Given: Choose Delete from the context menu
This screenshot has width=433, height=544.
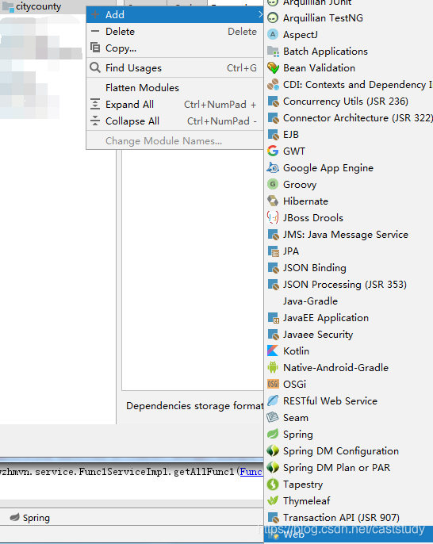Looking at the screenshot, I should [x=174, y=31].
